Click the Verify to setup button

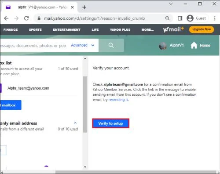(x=111, y=123)
